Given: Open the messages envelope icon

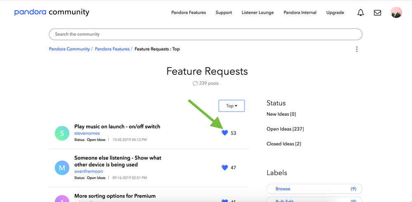Looking at the screenshot, I should (x=377, y=13).
